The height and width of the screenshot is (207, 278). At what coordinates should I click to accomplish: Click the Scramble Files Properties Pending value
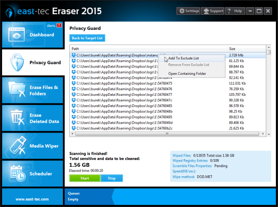(x=221, y=166)
